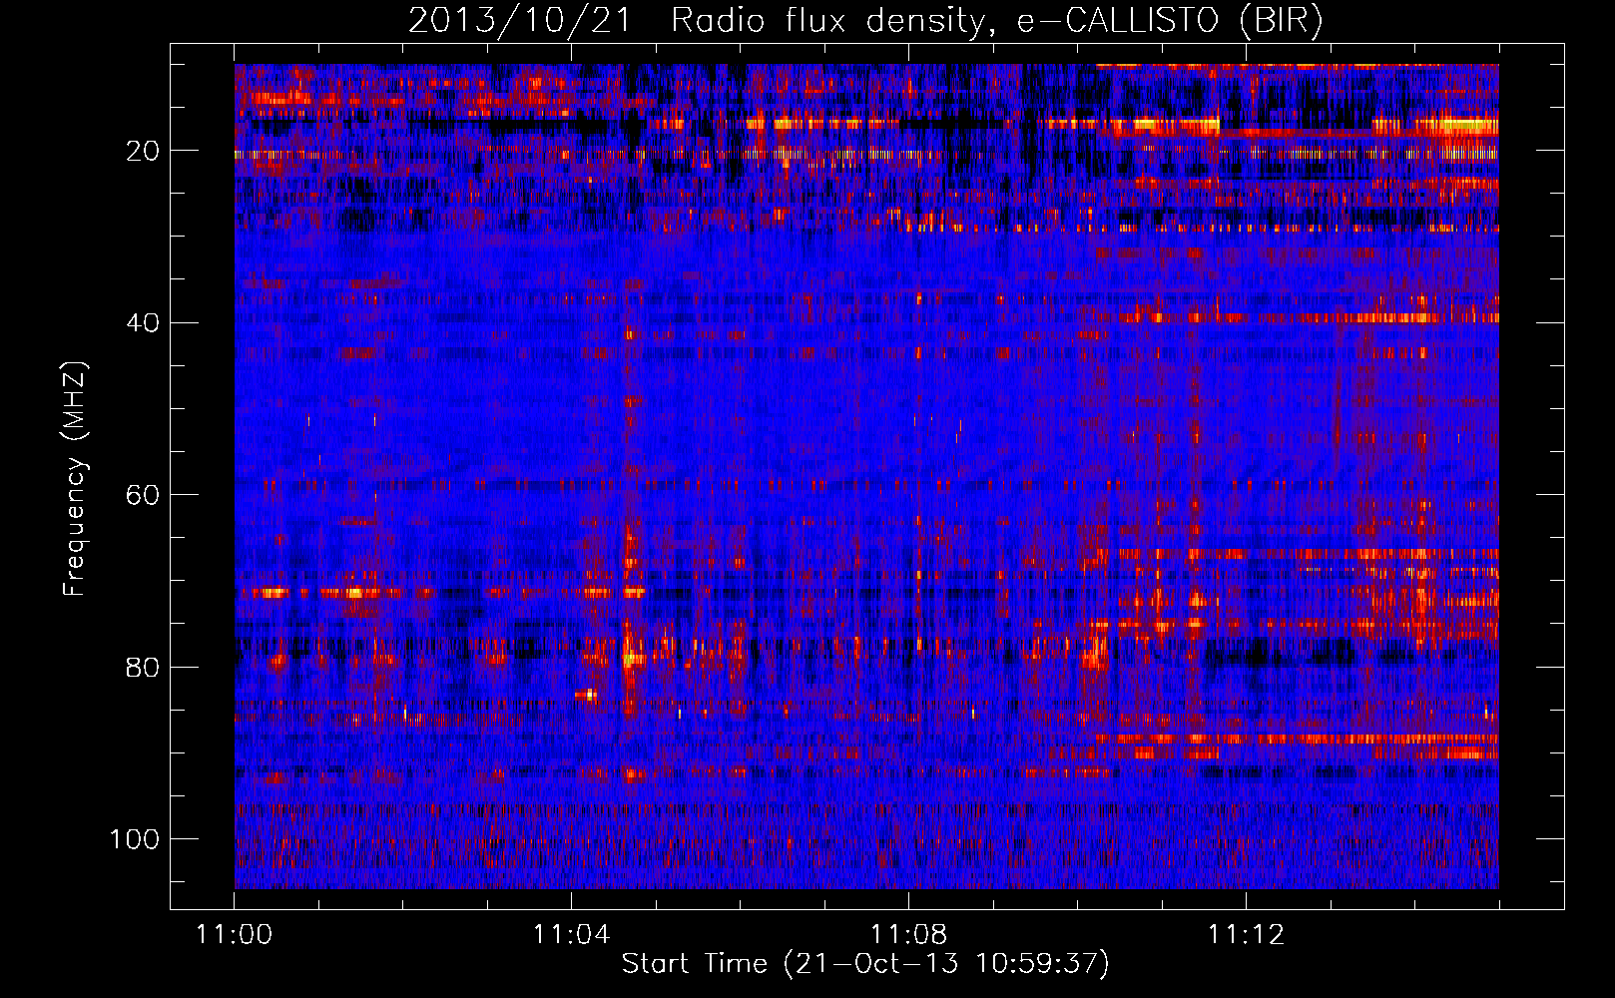Click the 100 MHz frequency tick label

coord(134,839)
